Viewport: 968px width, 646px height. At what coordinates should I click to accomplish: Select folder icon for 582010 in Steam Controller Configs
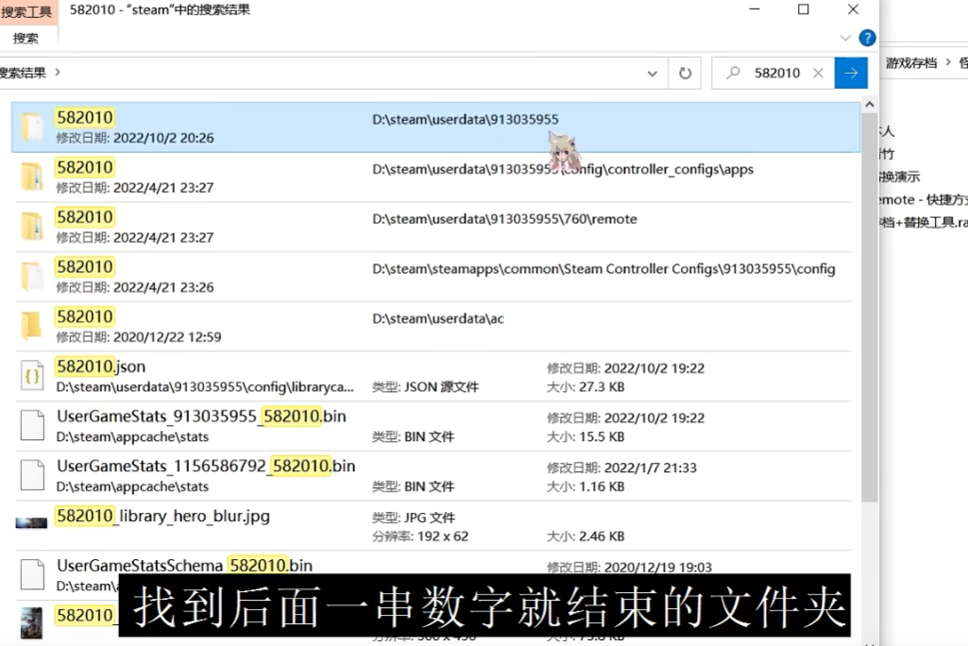[31, 276]
